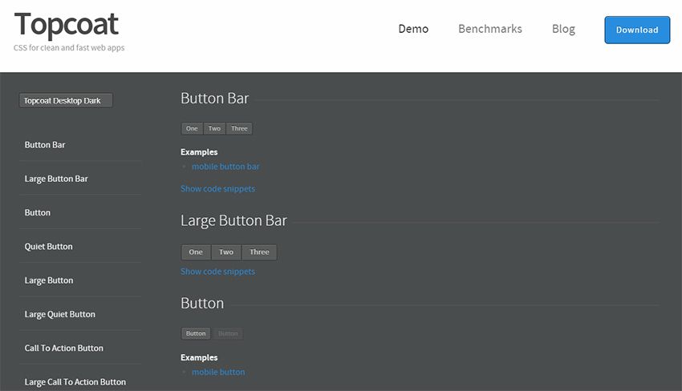Open the Topcoat Desktop Dark theme dropdown
Viewport: 682px width, 391px height.
point(66,101)
